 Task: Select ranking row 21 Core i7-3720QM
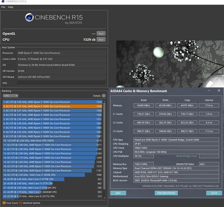[x=52, y=188]
